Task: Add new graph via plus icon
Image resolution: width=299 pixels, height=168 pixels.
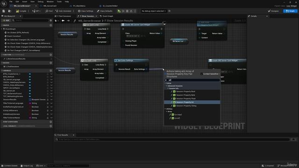Action: (x=51, y=25)
